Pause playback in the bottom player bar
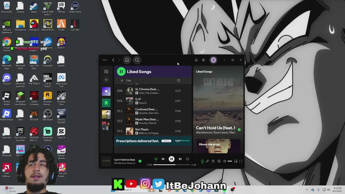Viewport: 345px width, 194px height. (171, 159)
